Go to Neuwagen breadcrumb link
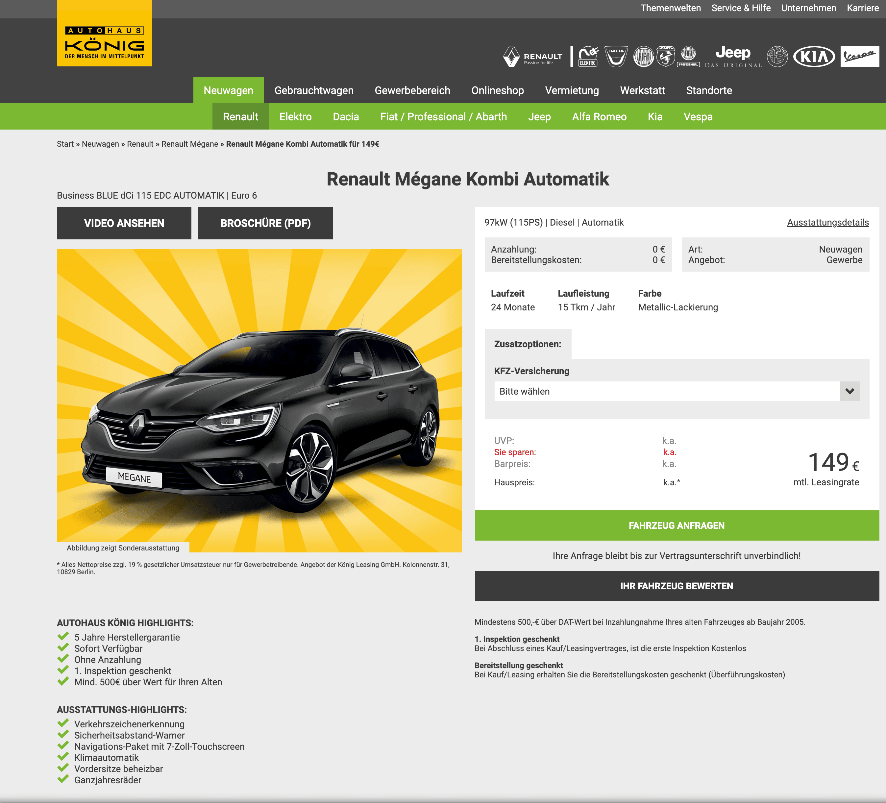Image resolution: width=886 pixels, height=803 pixels. [x=100, y=144]
